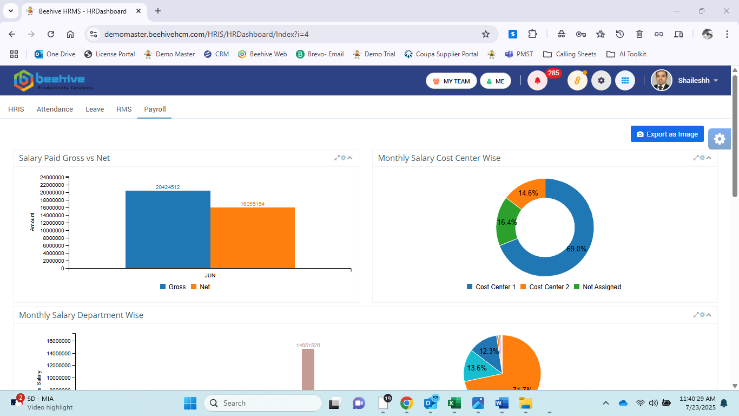The image size is (739, 416).
Task: Open gear settings on Monthly Salary Cost Center widget
Action: [702, 158]
